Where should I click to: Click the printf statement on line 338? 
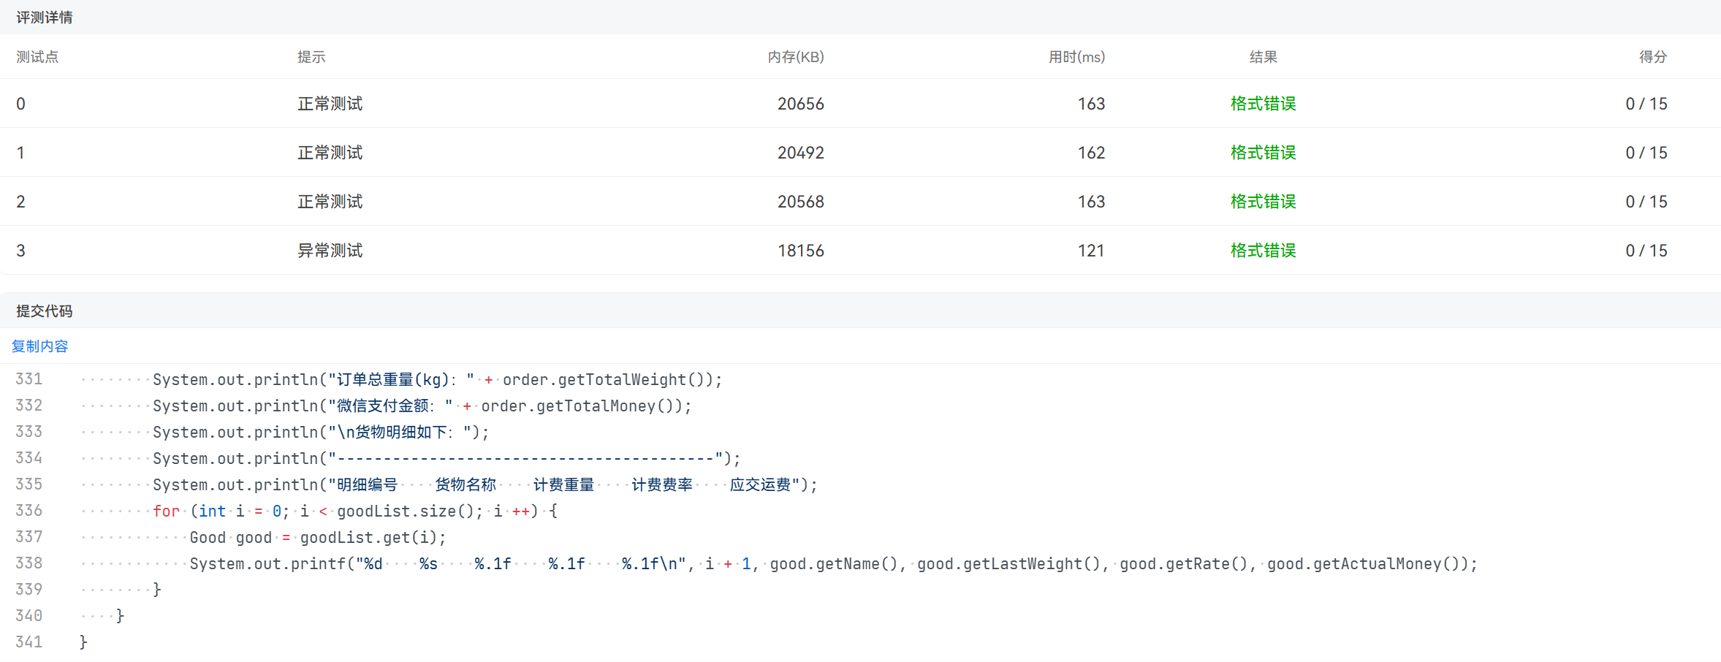coord(833,563)
